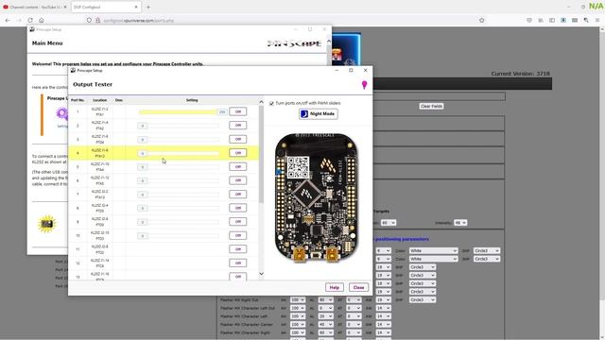Toggle Turn ports on/off with PWM sliders
This screenshot has height=340, width=605.
[271, 103]
